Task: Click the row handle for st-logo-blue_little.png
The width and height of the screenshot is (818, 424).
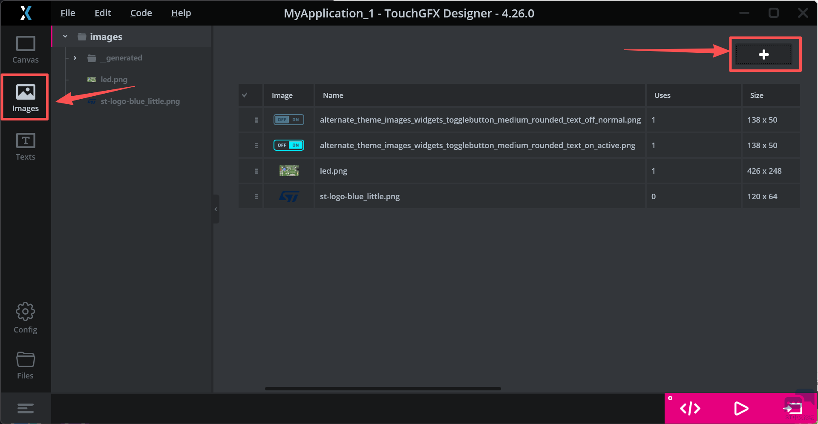Action: (256, 197)
